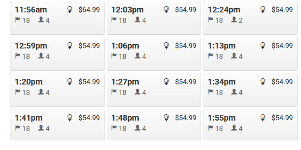The height and width of the screenshot is (150, 301).
Task: Open the 1:48pm tee time card
Action: (154, 125)
